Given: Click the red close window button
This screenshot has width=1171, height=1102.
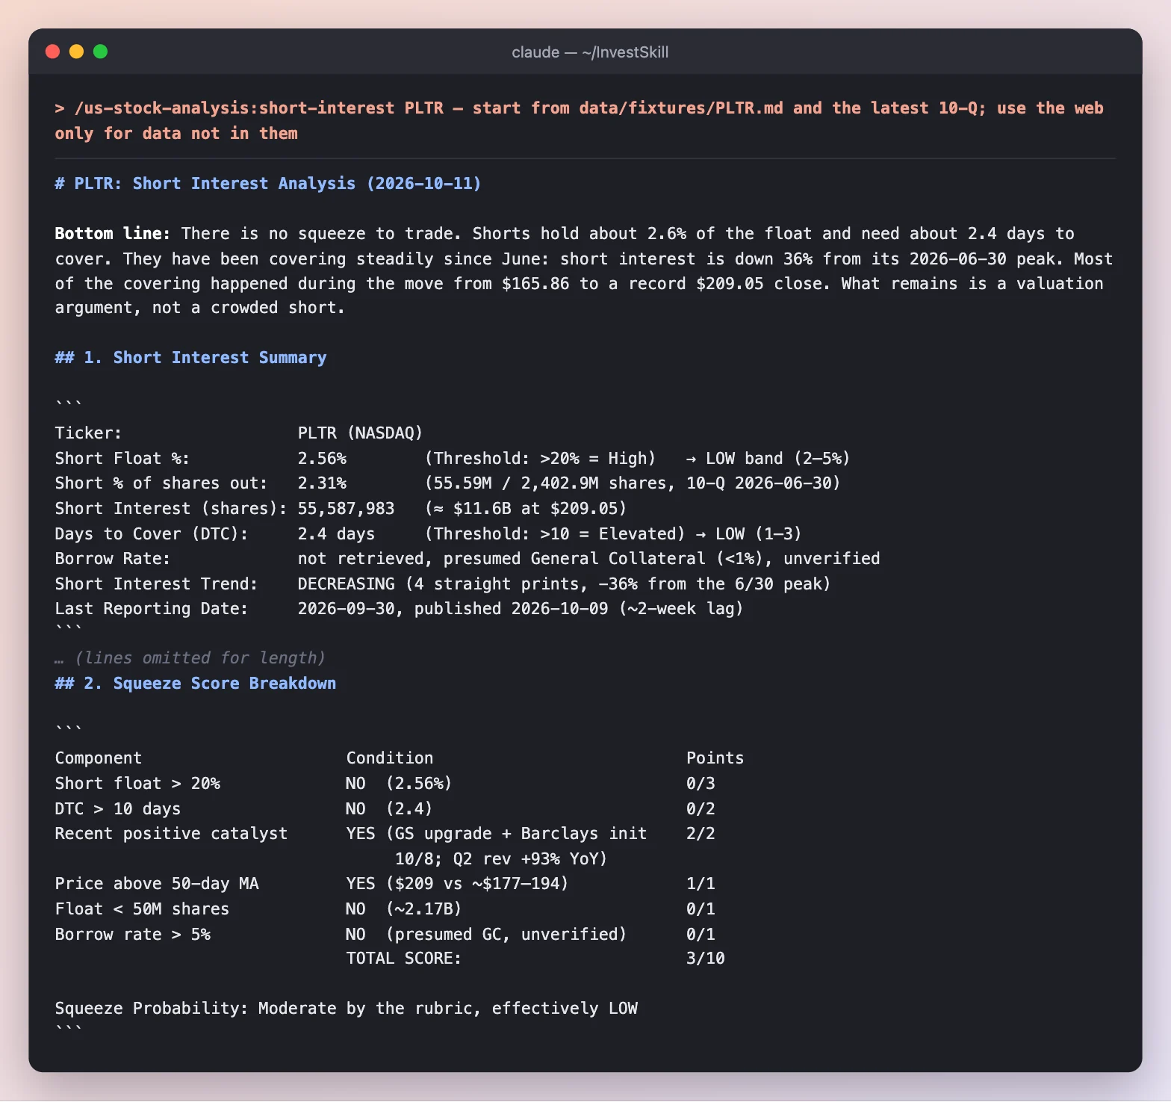Looking at the screenshot, I should [x=52, y=52].
